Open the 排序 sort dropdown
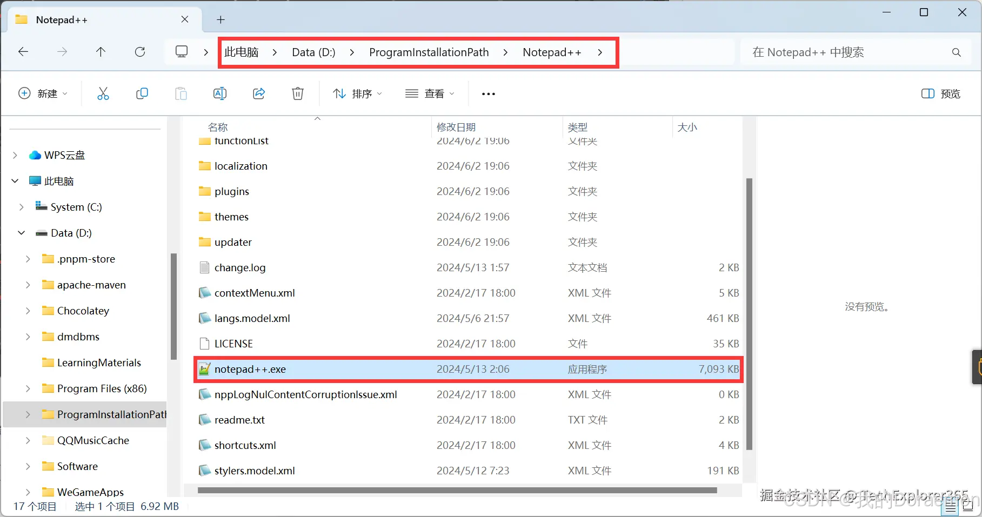The height and width of the screenshot is (517, 982). click(x=357, y=93)
